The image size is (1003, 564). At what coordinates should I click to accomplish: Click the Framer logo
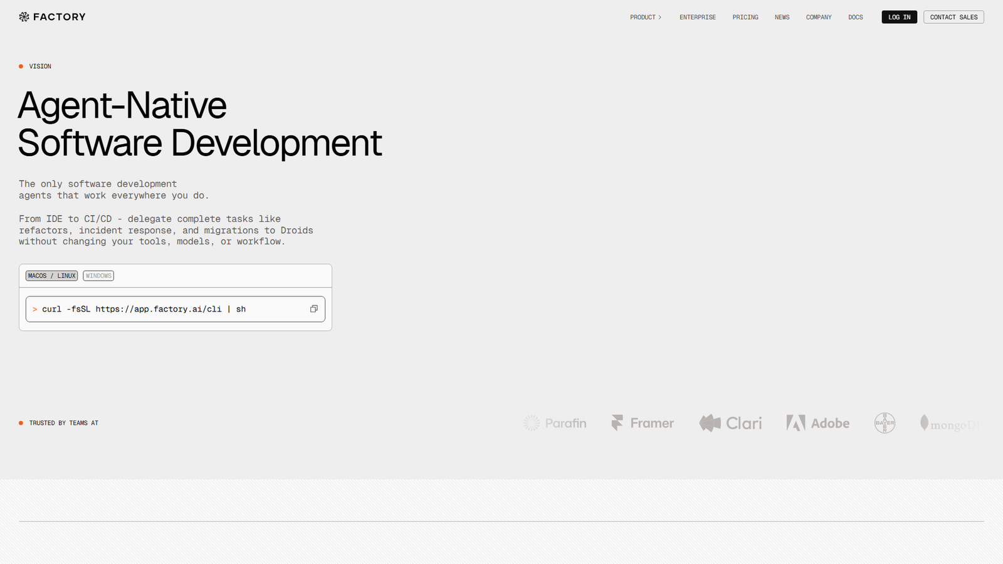[643, 424]
